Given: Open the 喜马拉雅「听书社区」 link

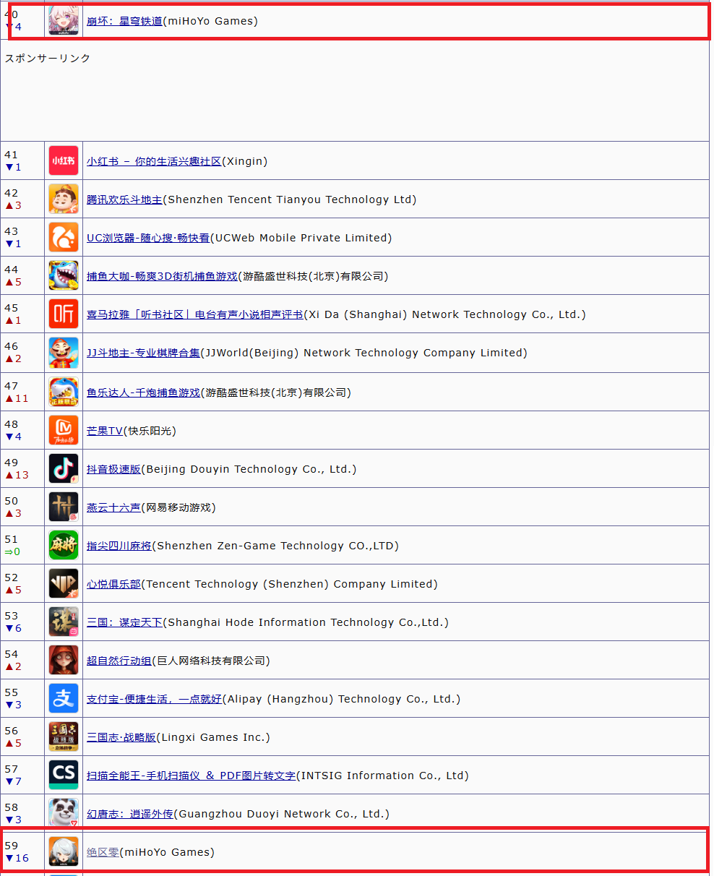Looking at the screenshot, I should 195,314.
